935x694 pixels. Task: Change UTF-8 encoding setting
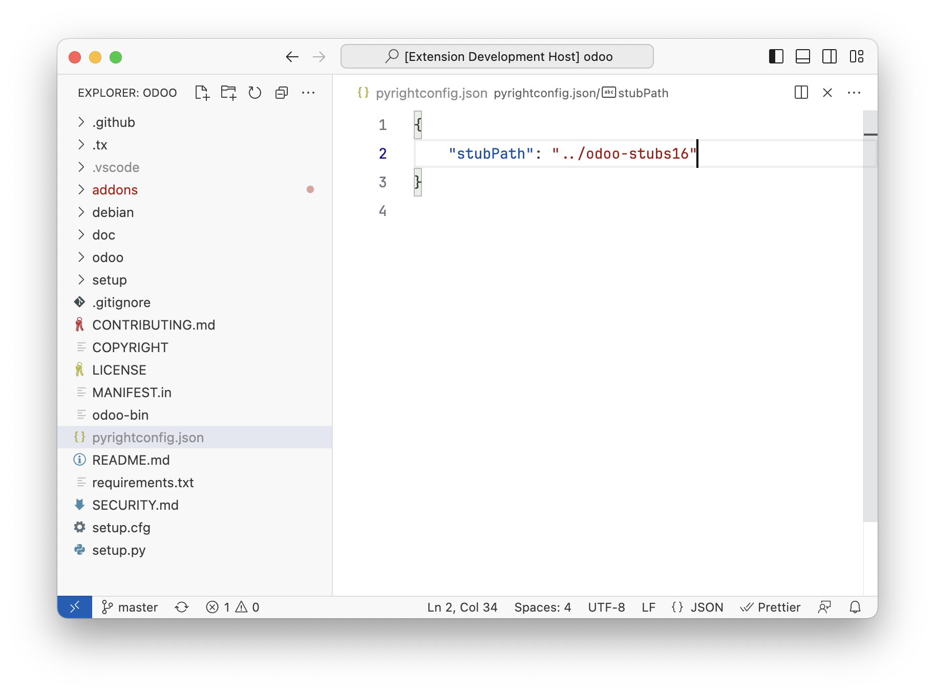[x=606, y=607]
